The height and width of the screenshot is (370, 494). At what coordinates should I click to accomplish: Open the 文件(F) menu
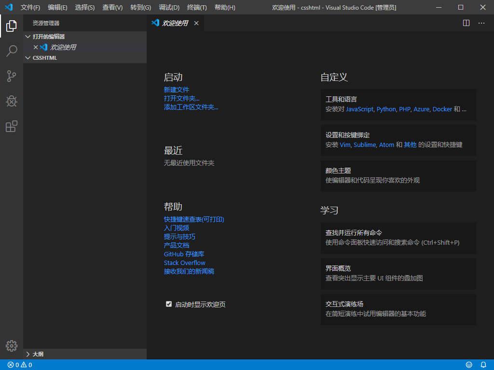[x=30, y=8]
